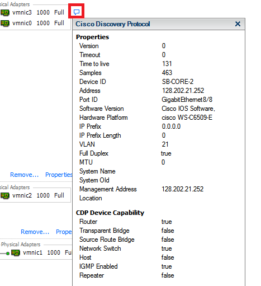261x286 pixels.
Task: Click the Host capability label
Action: (x=86, y=257)
